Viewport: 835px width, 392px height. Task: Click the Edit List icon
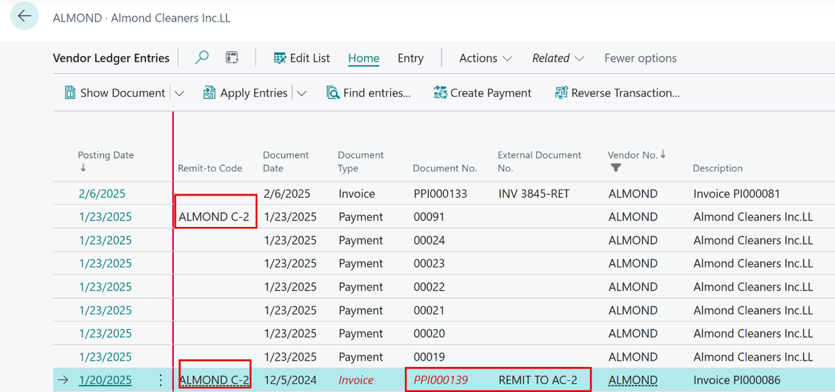[x=280, y=58]
